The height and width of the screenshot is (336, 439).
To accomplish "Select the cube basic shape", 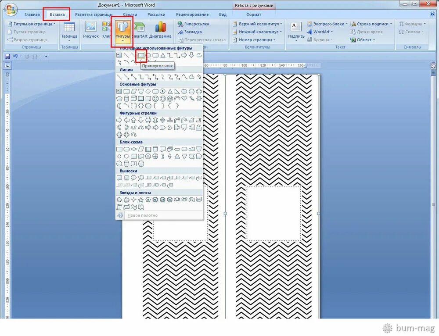I will [x=133, y=99].
